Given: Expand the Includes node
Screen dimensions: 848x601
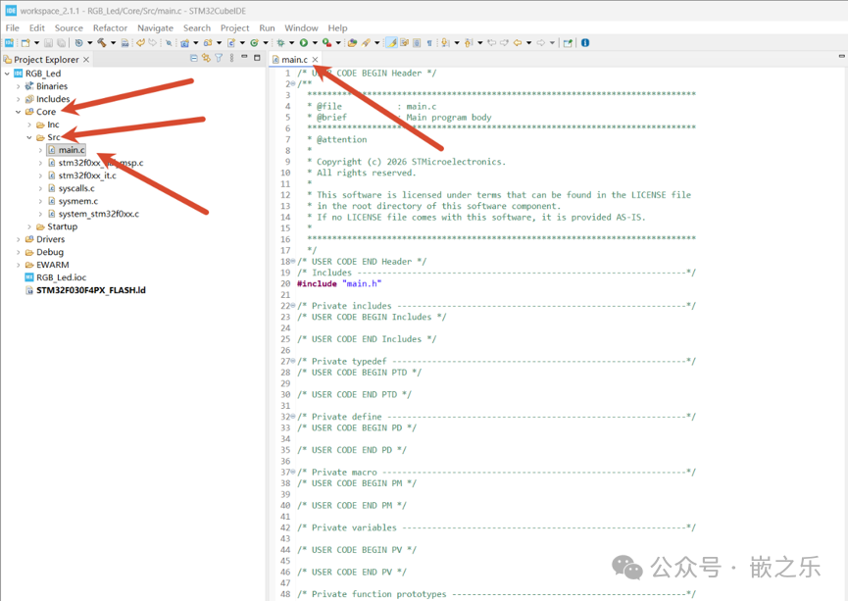Looking at the screenshot, I should [19, 99].
